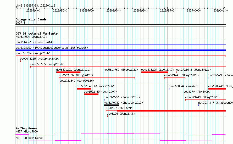
Task: Click the red dgv633e201 variant bar
Action: click(x=68, y=72)
